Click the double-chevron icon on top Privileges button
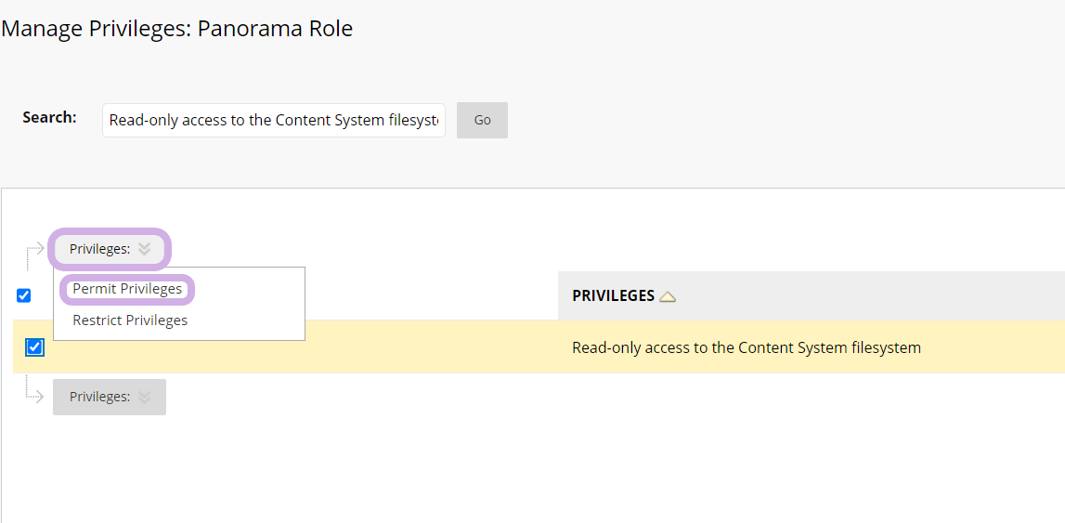 click(144, 249)
